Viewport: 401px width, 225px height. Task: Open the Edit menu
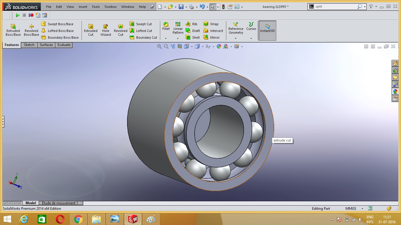pos(59,7)
